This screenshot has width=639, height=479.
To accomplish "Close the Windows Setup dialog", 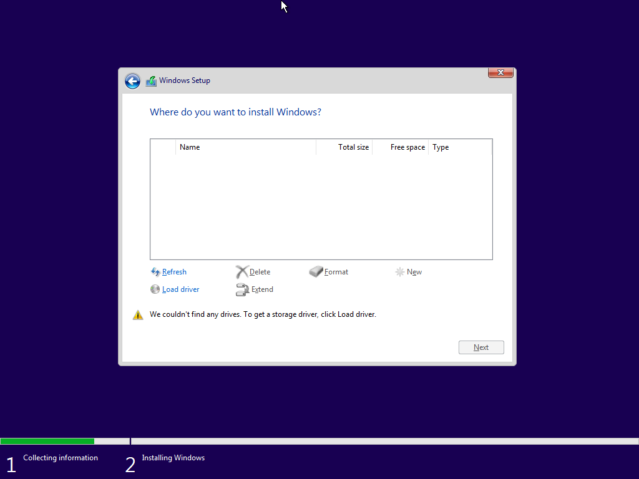I will (500, 73).
